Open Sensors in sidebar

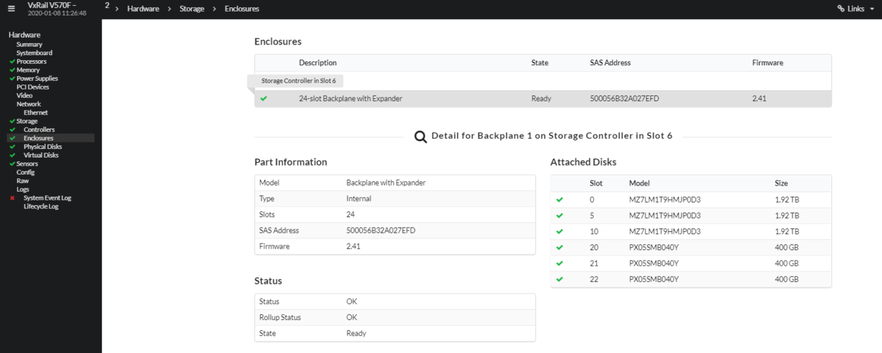click(x=27, y=164)
